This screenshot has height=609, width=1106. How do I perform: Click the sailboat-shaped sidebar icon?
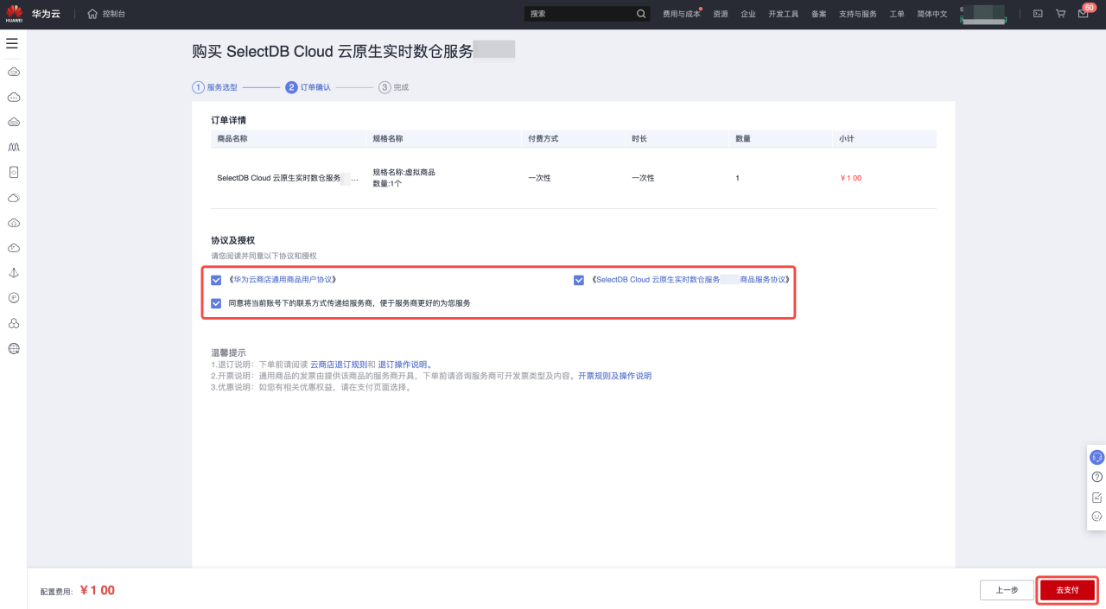(x=14, y=273)
